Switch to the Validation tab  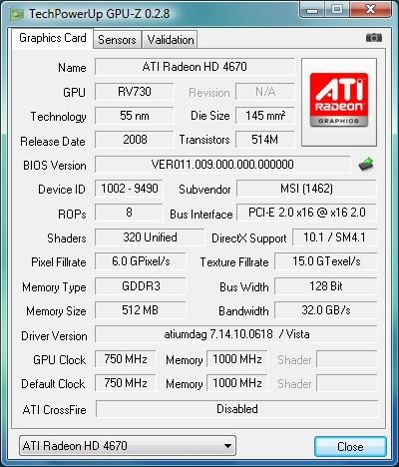(171, 40)
